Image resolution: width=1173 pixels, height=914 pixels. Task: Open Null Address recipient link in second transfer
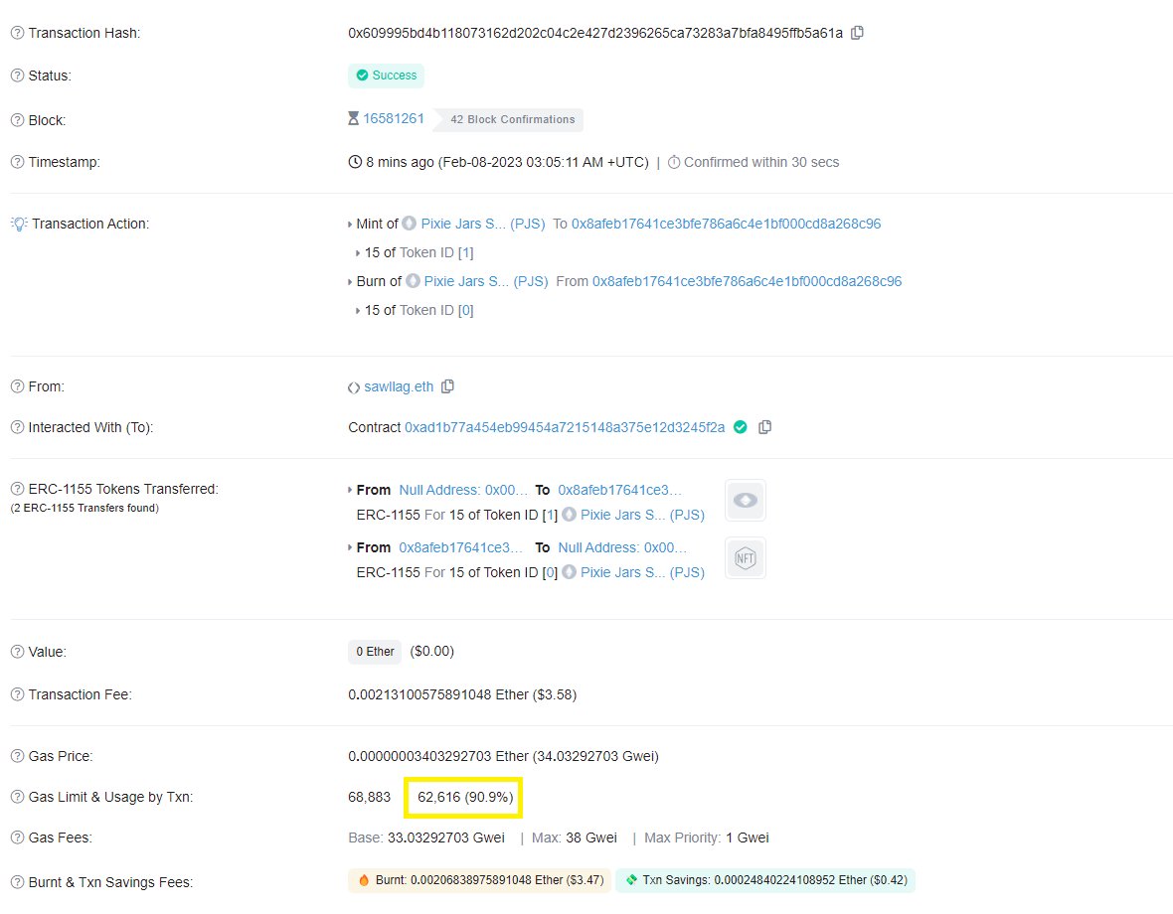622,547
